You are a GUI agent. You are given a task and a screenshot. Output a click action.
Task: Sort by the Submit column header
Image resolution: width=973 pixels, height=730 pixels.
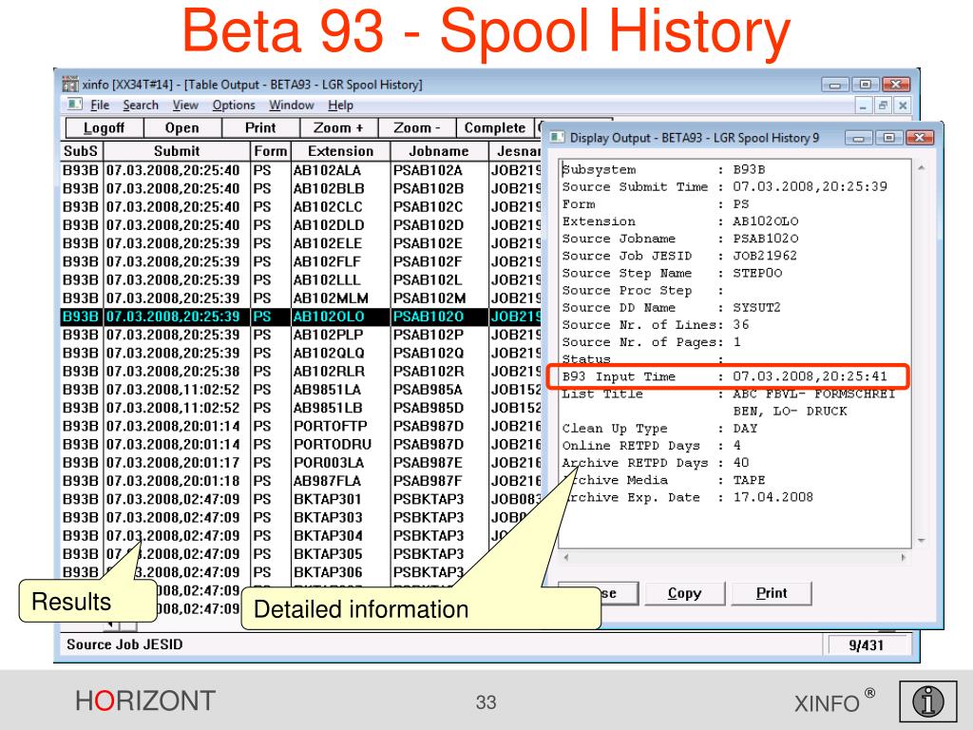[177, 151]
